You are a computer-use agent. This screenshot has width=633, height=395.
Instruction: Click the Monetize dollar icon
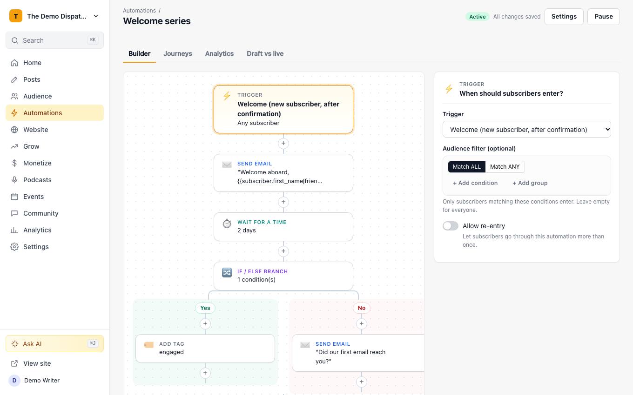14,163
